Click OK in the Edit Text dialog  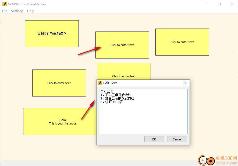coord(154,139)
